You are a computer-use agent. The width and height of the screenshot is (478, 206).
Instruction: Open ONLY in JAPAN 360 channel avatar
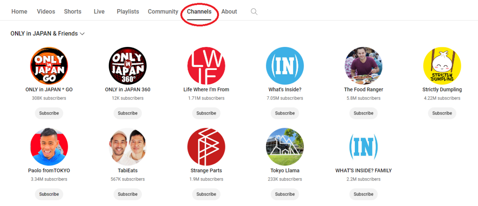click(x=127, y=66)
